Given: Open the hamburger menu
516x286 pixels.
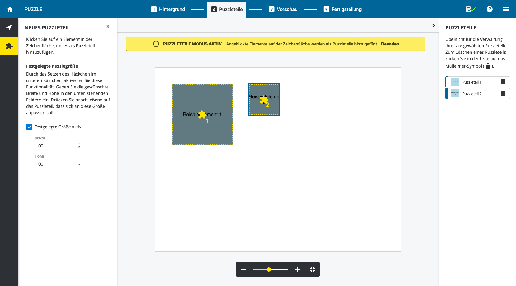Looking at the screenshot, I should (506, 9).
